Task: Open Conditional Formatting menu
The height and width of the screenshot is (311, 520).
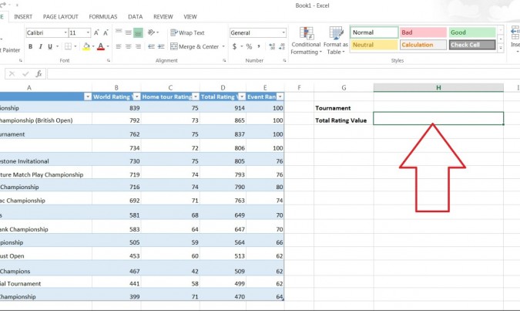Action: pos(306,41)
